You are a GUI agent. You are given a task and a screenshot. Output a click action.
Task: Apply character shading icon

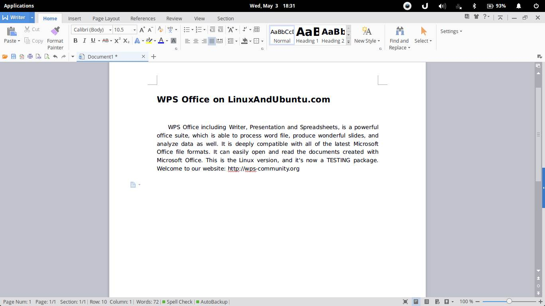(x=174, y=41)
